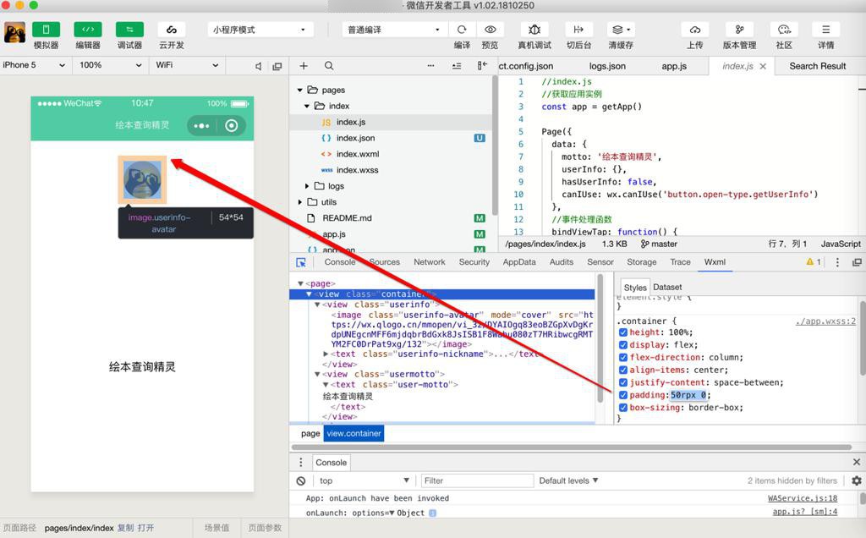
Task: Click the copy (复制) page path link
Action: (125, 528)
